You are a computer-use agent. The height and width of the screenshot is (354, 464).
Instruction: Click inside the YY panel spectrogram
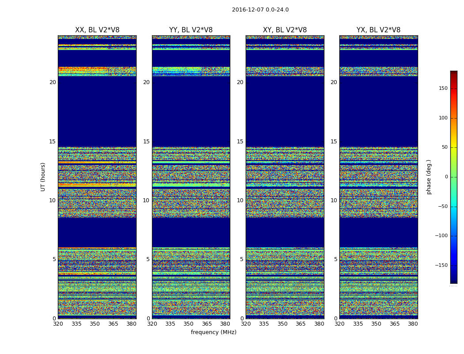[x=191, y=177]
